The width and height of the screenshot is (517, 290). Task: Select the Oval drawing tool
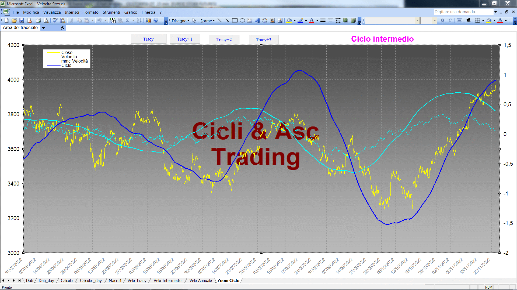point(242,21)
